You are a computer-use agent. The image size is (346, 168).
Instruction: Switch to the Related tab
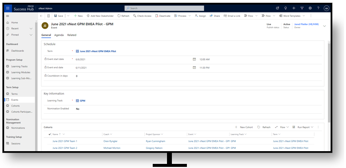point(72,35)
